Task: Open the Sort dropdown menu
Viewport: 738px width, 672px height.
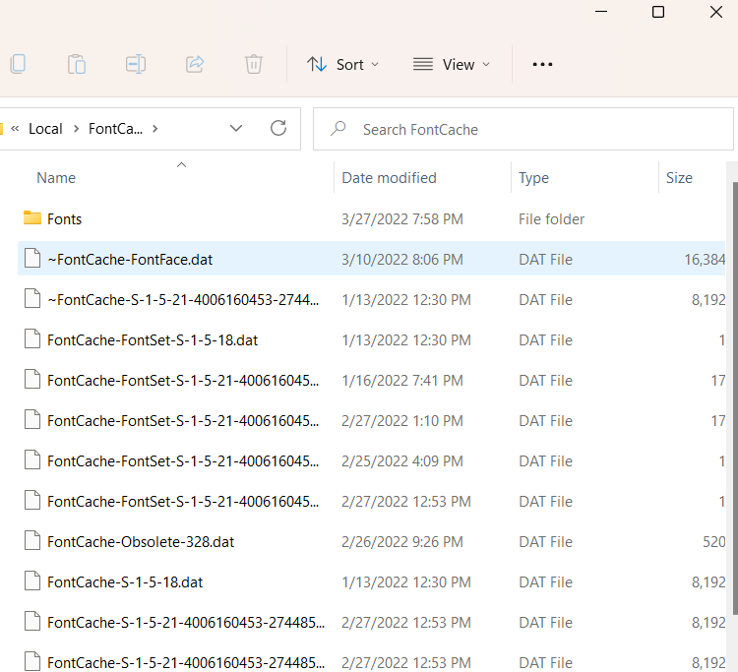Action: (x=341, y=64)
